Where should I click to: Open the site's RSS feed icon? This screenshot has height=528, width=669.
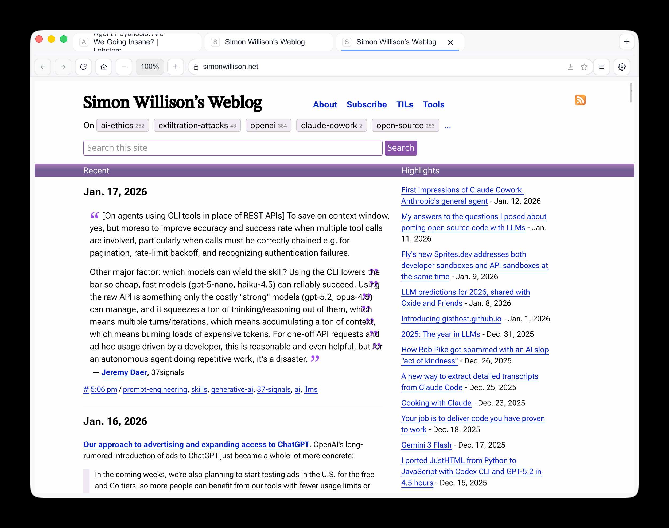581,100
